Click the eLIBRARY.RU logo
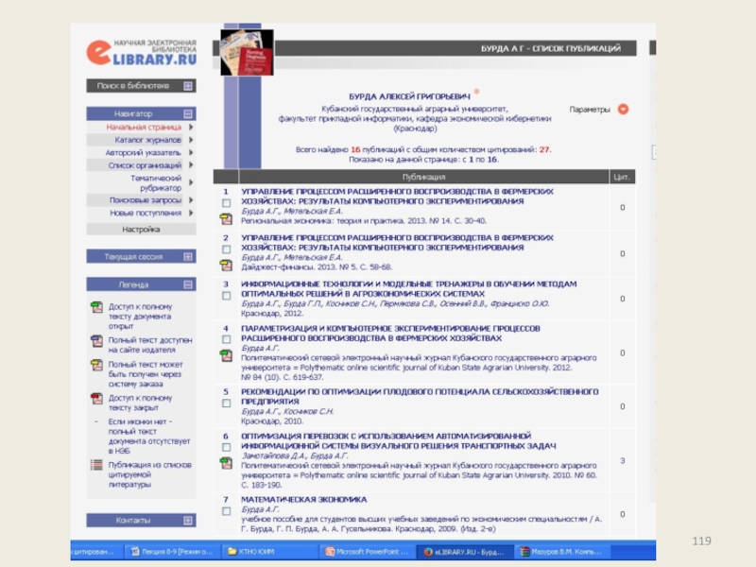756x567 pixels. (141, 51)
